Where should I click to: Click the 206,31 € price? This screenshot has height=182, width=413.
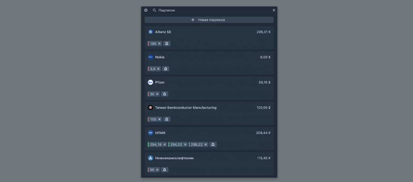263,32
